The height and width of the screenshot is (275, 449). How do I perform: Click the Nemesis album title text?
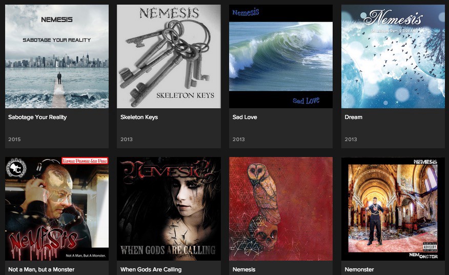coord(244,269)
